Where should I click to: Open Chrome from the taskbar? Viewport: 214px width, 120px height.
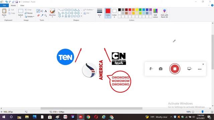pos(88,117)
